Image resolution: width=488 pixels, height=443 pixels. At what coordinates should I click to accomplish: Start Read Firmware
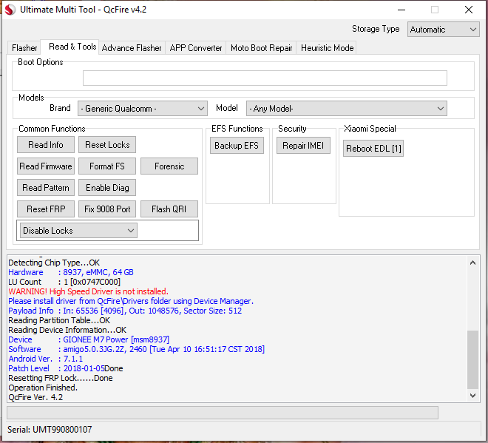coord(46,166)
